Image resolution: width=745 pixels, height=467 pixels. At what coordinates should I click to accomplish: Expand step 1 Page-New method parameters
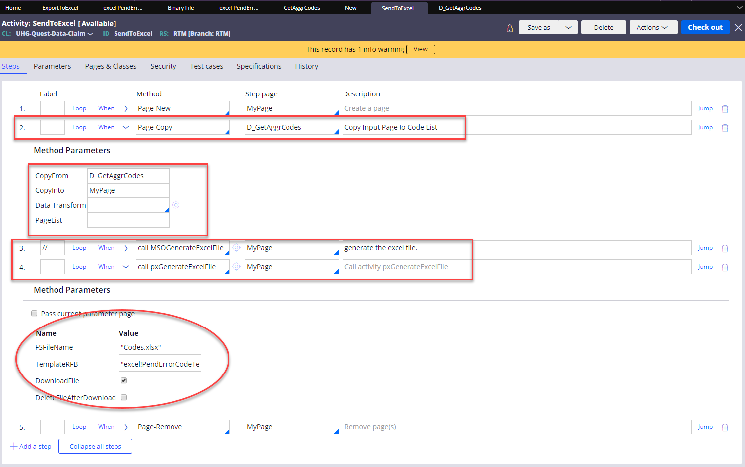tap(126, 109)
